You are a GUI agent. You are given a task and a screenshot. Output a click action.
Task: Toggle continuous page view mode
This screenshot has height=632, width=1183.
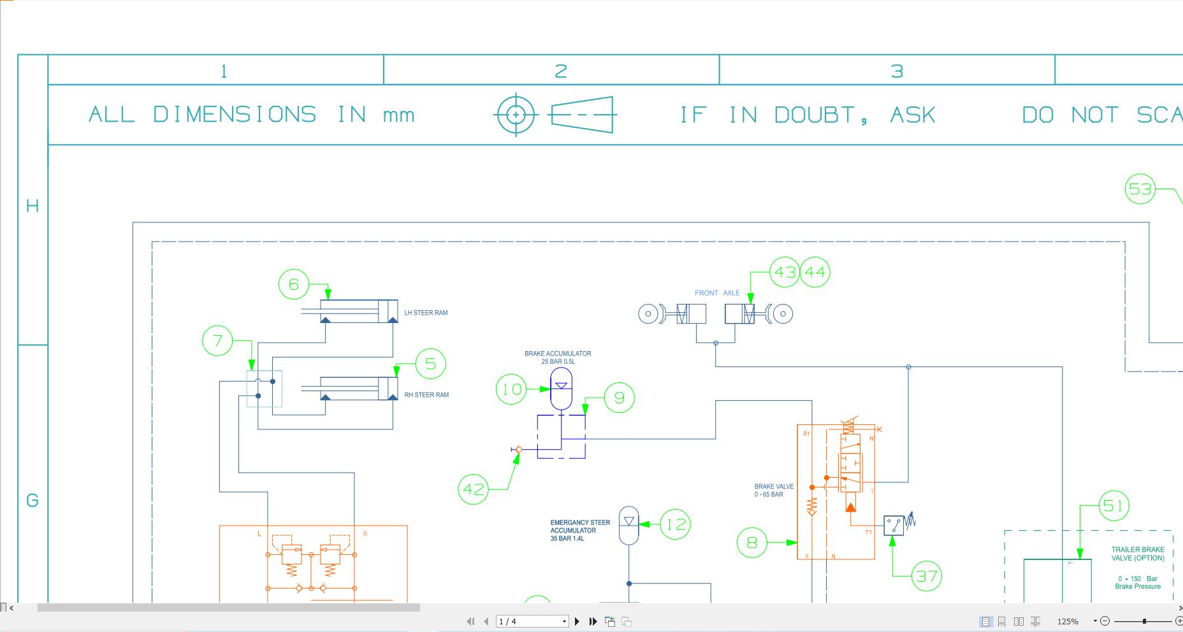(1002, 621)
